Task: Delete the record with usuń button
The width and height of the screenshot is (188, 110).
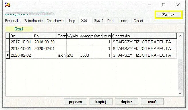Action: point(152,102)
